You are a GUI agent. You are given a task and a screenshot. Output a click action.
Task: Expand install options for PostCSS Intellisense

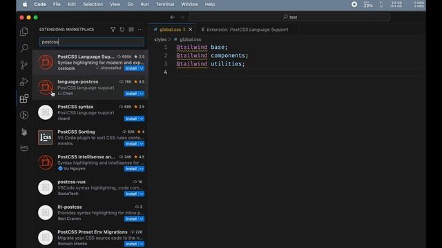click(x=142, y=168)
